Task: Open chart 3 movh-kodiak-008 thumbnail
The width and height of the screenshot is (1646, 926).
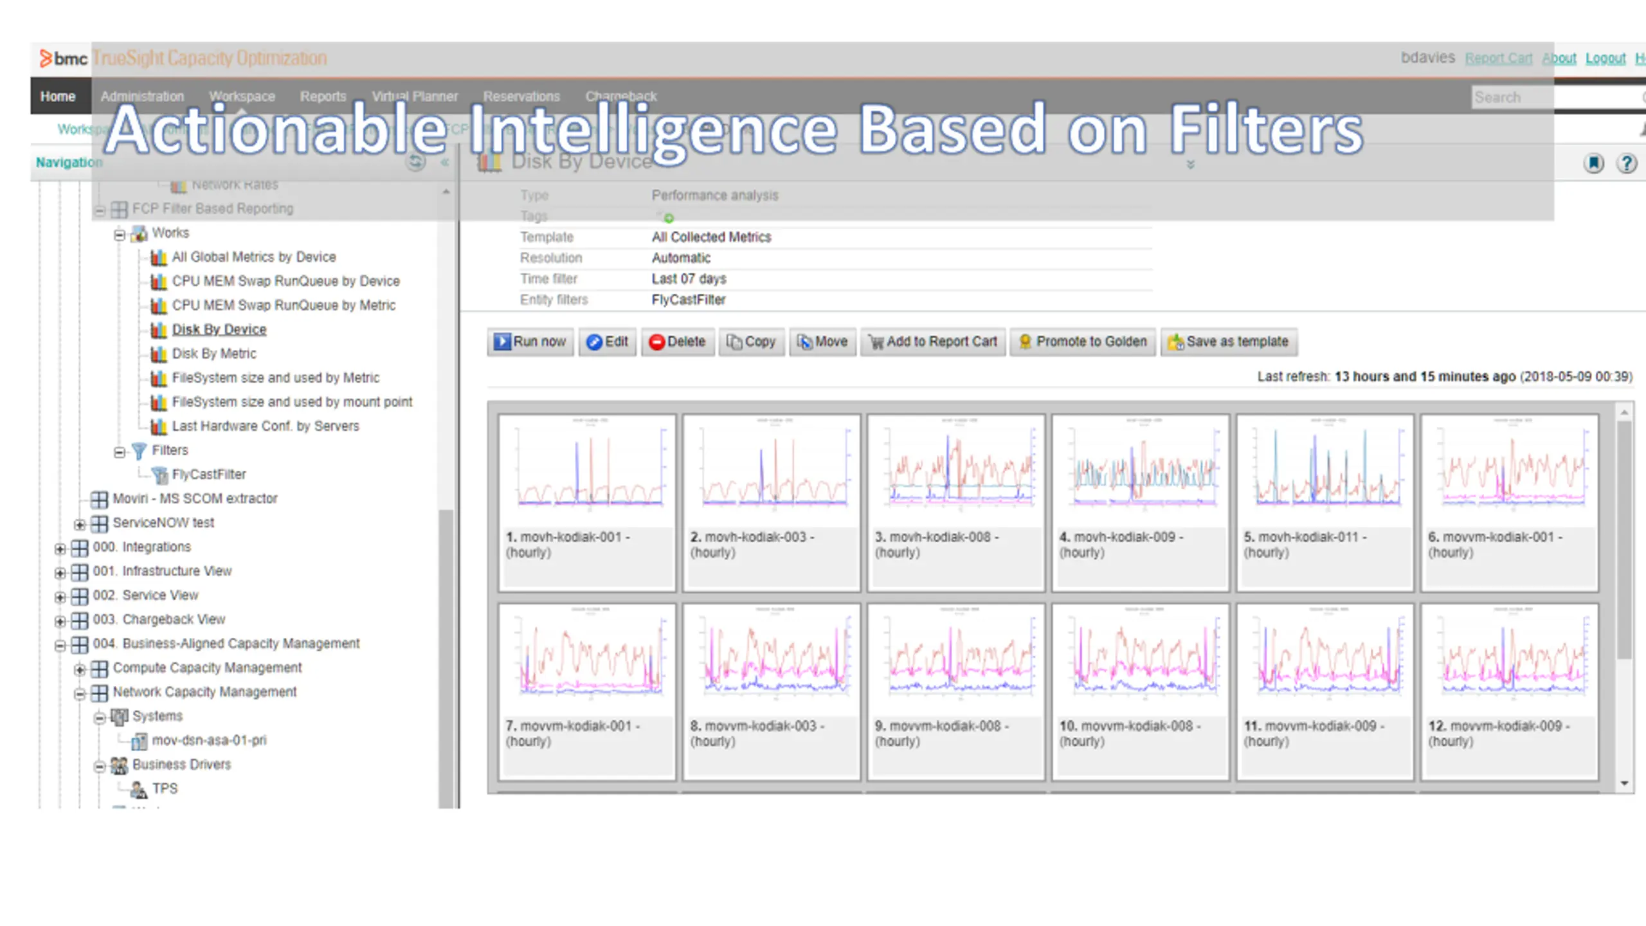Action: (x=956, y=502)
